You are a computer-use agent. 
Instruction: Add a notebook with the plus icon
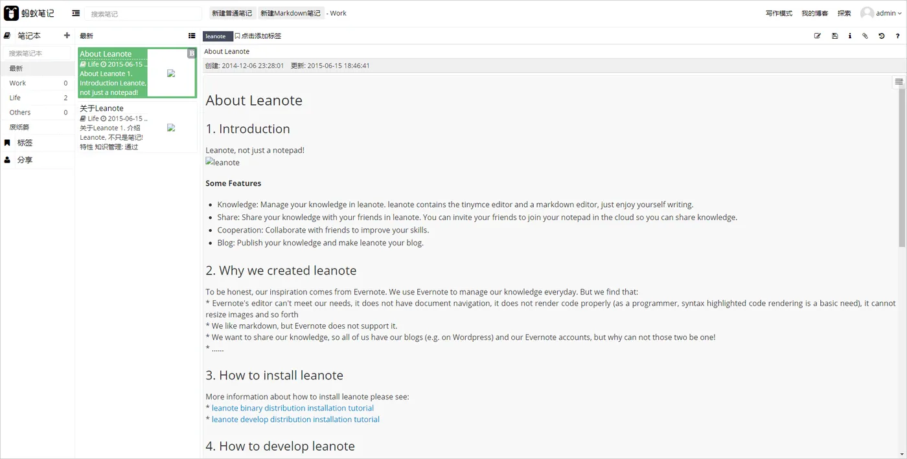coord(67,36)
